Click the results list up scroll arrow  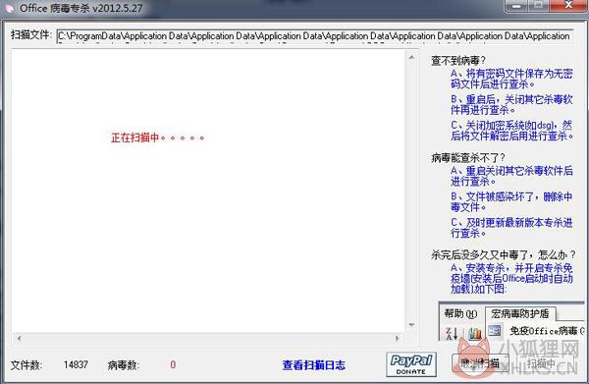point(411,58)
